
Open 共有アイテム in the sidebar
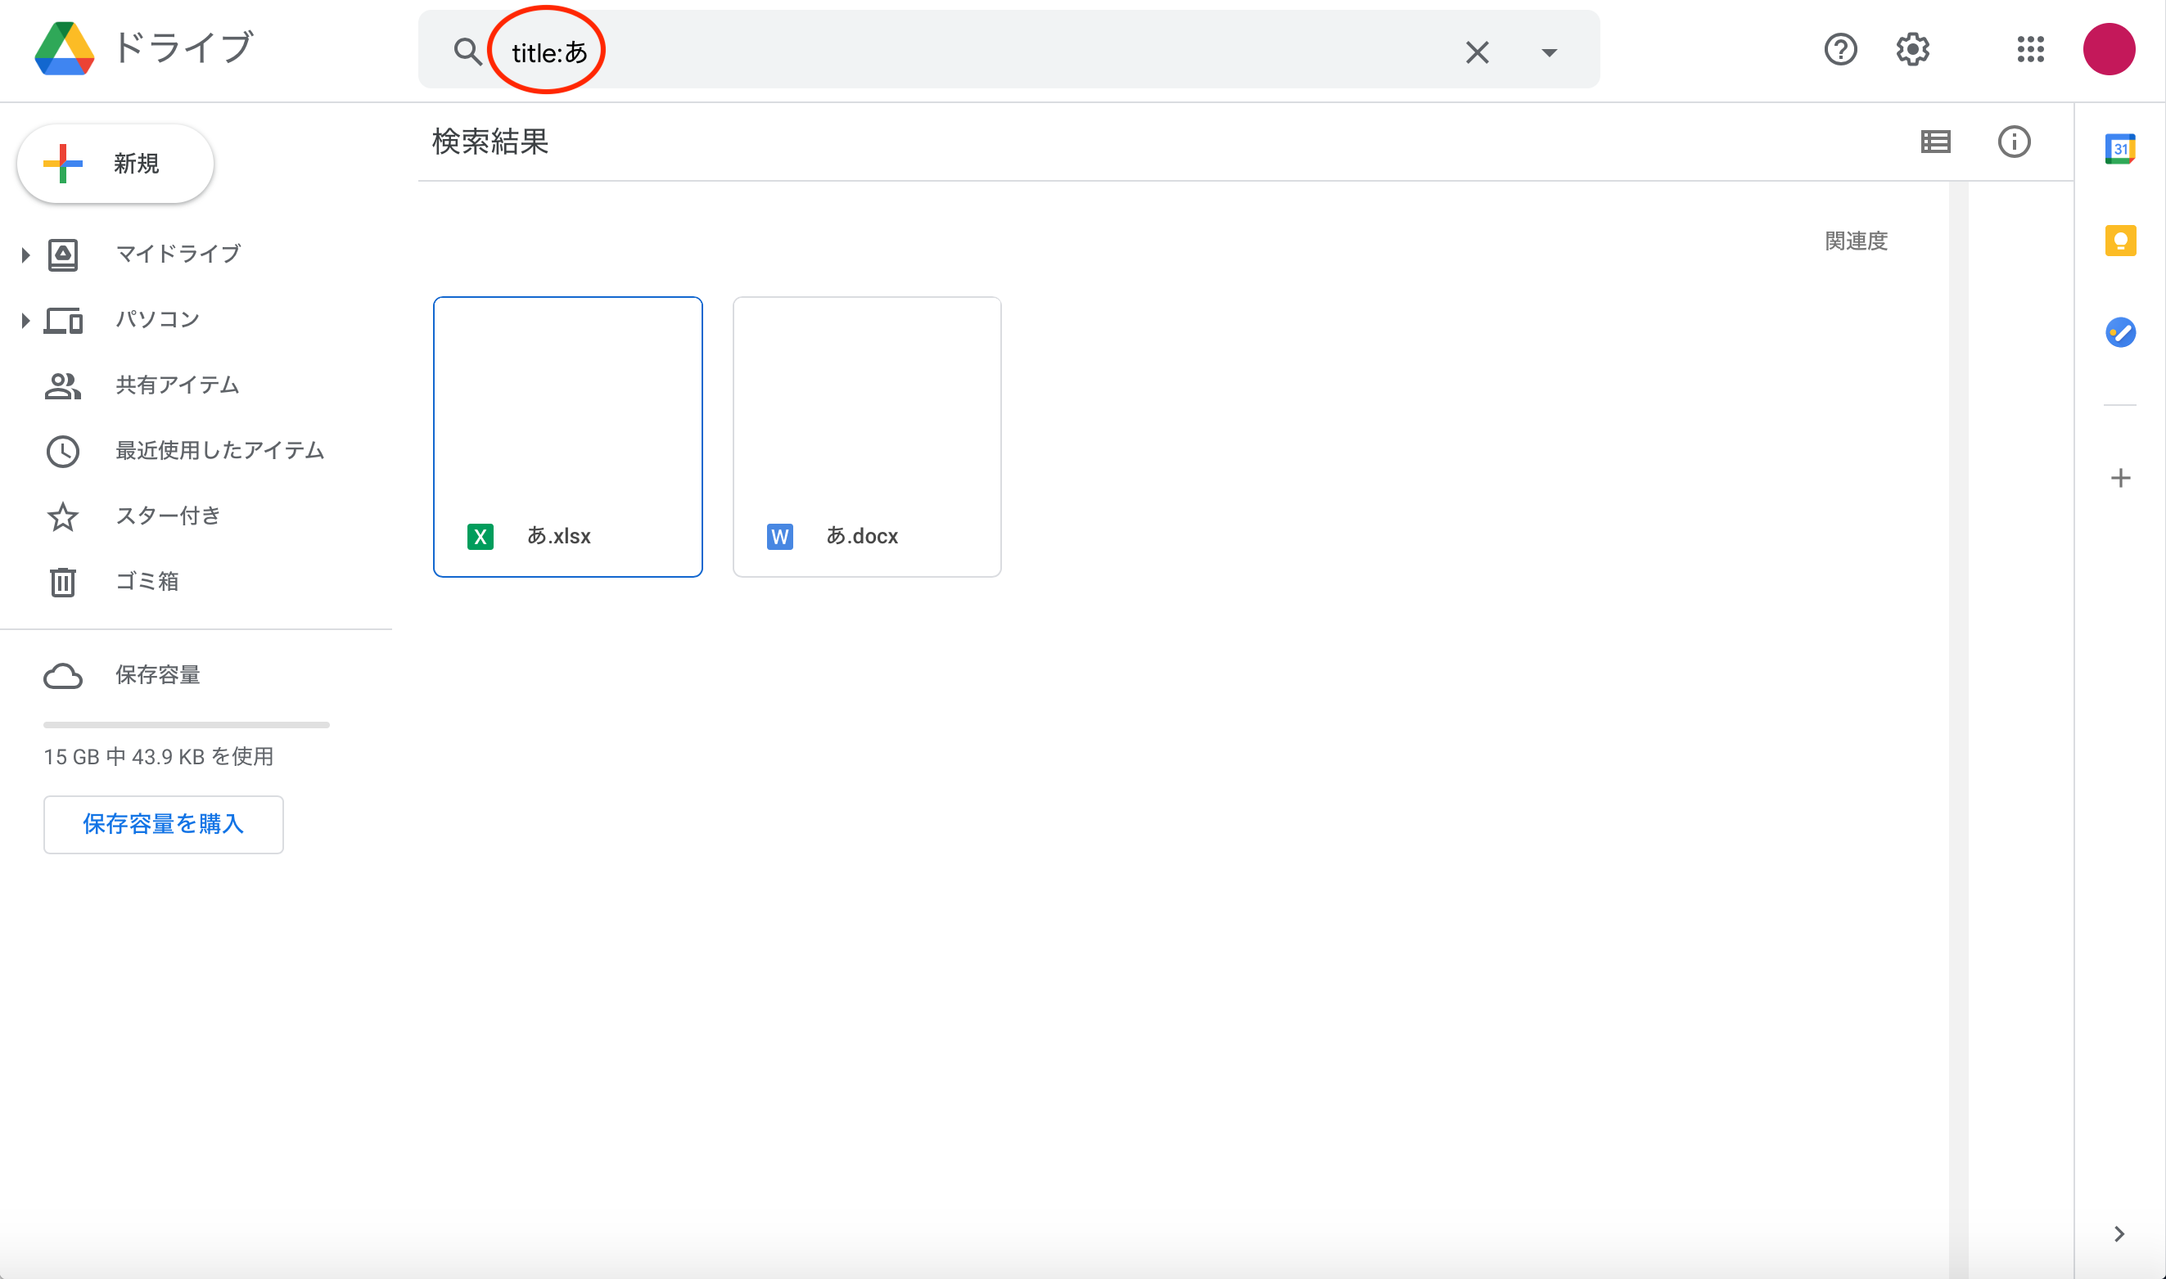[178, 385]
